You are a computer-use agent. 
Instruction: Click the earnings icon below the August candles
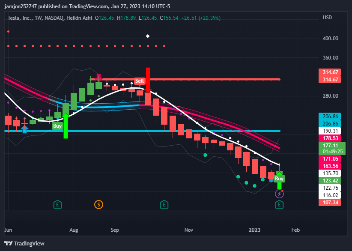(57, 204)
